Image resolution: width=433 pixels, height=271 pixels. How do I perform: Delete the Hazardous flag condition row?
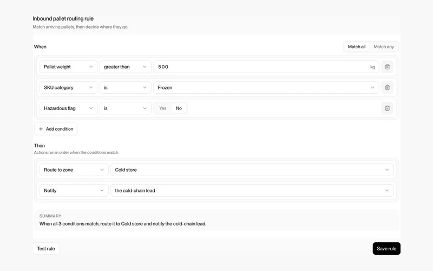[x=387, y=108]
